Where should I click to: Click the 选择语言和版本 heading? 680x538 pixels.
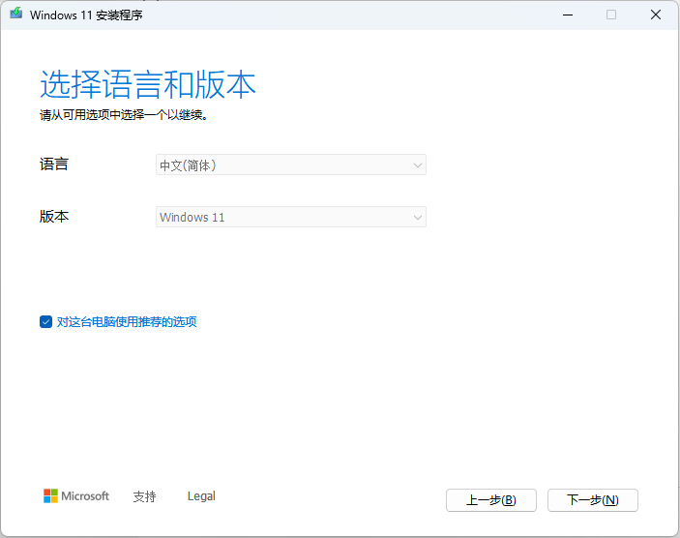pos(148,84)
